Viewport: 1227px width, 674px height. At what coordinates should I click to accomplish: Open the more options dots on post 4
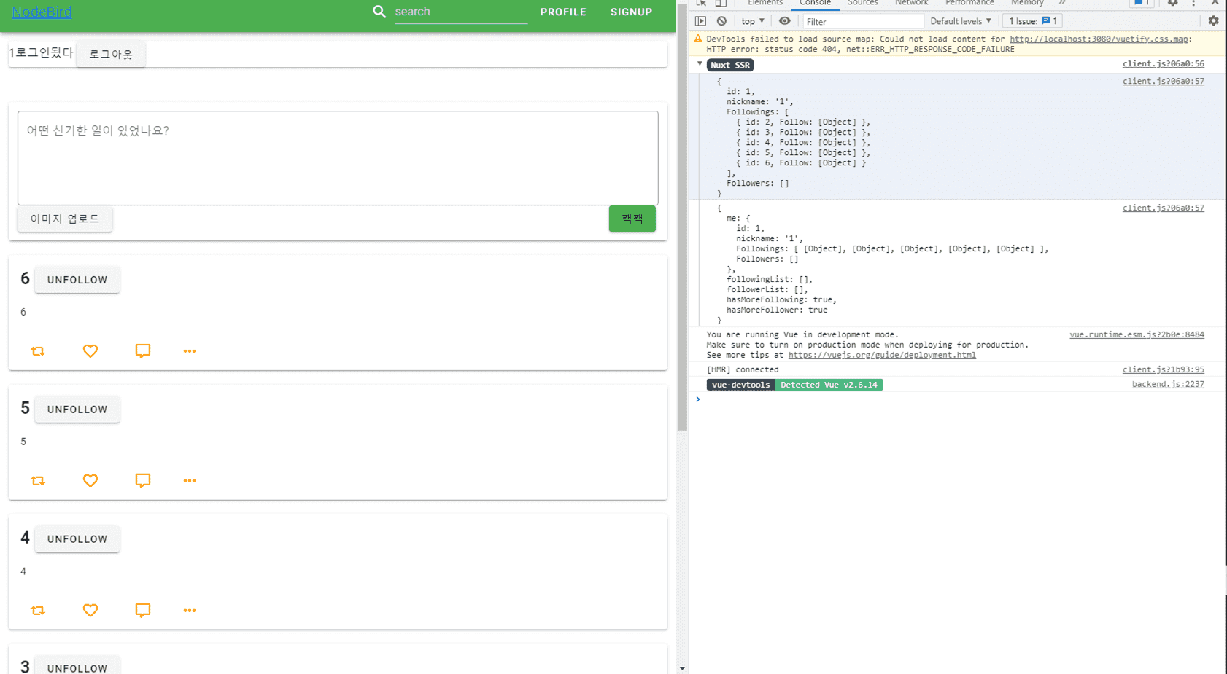click(190, 611)
